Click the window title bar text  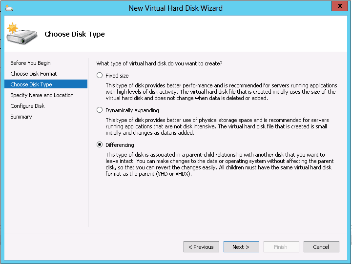click(x=175, y=8)
